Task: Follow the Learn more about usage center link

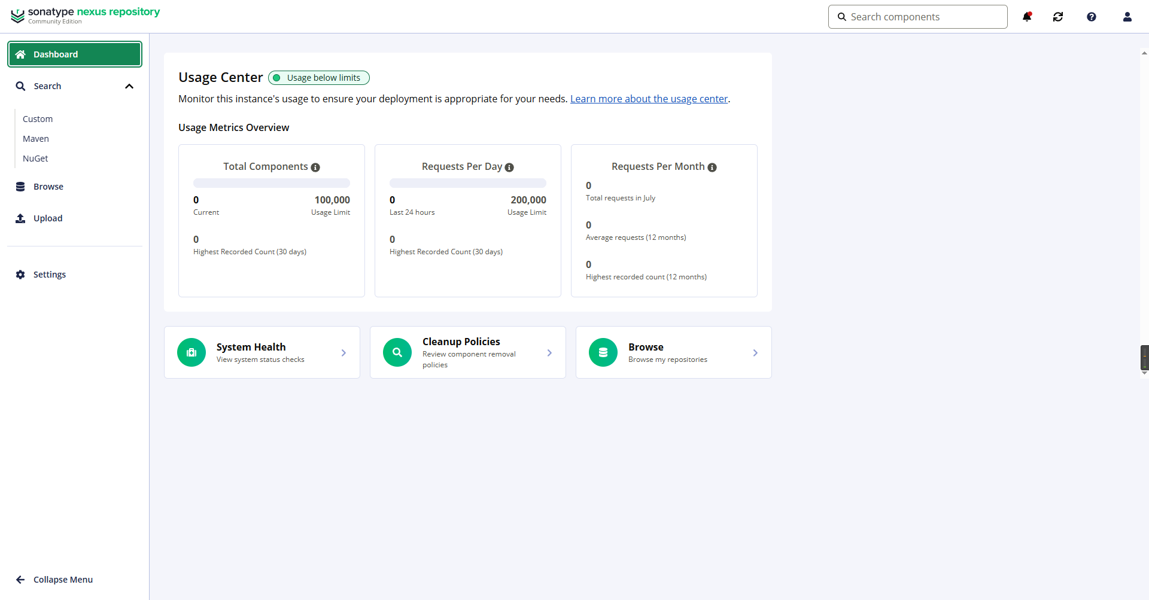Action: (x=649, y=99)
